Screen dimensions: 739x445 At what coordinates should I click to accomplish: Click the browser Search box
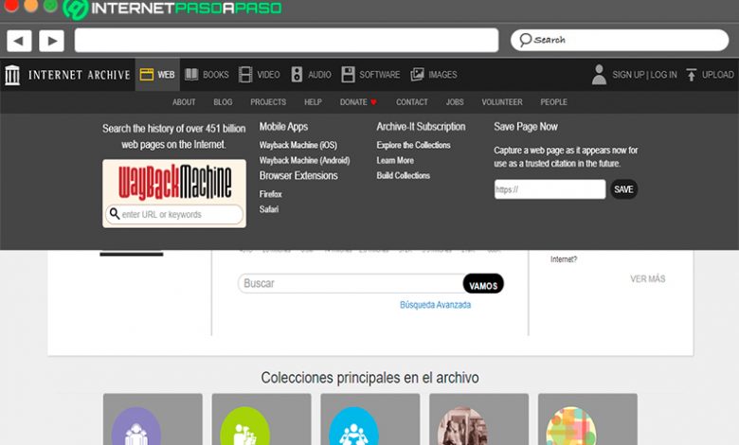point(620,40)
